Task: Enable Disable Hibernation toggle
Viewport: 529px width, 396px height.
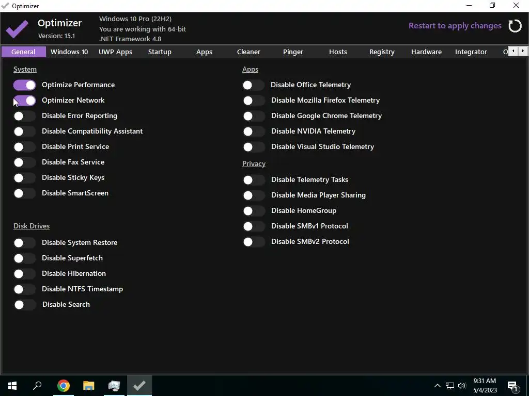Action: 24,274
